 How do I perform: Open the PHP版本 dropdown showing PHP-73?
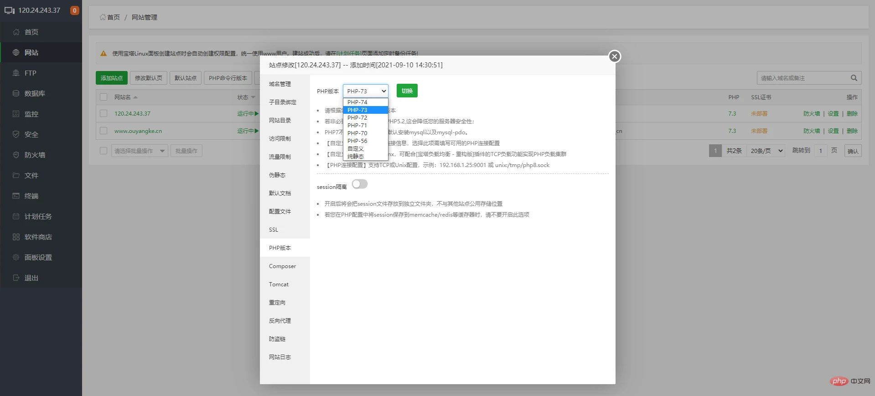click(x=366, y=91)
